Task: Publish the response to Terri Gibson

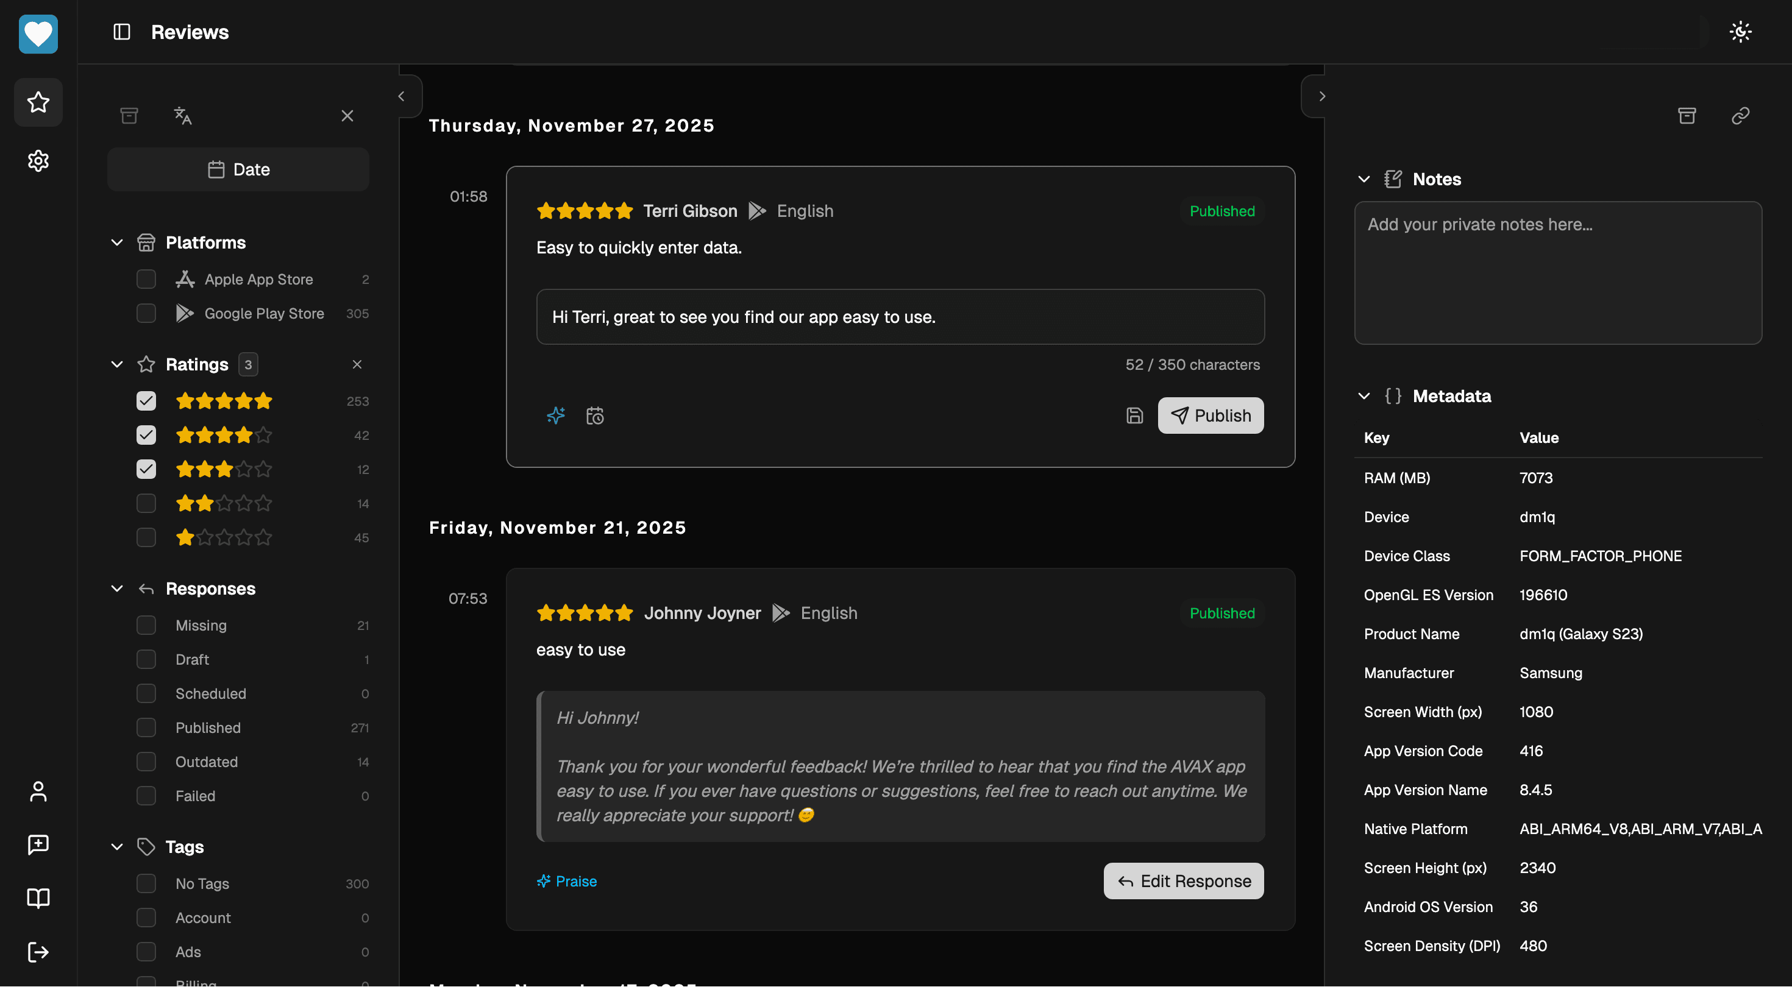Action: click(x=1211, y=414)
